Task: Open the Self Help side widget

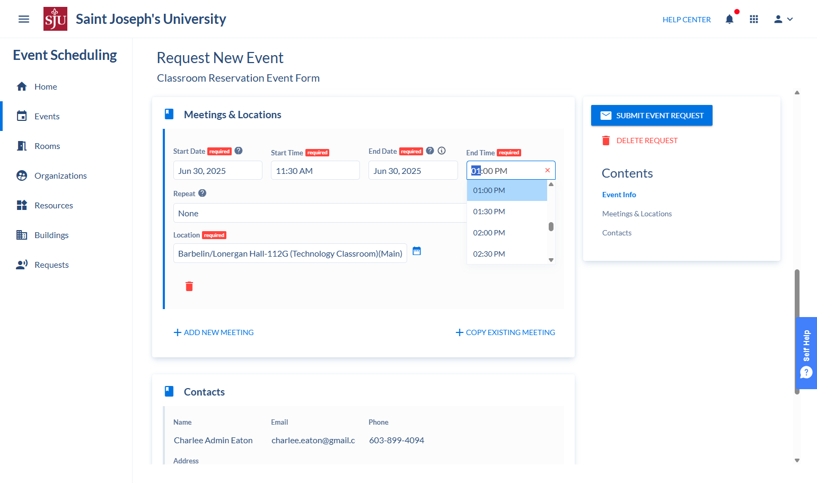Action: [806, 353]
